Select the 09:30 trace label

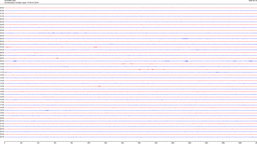(x=2, y=61)
